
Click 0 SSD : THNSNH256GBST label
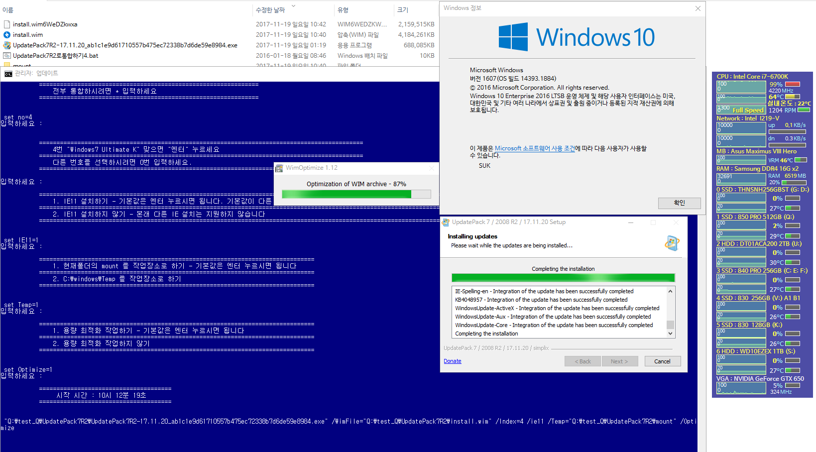click(x=763, y=190)
